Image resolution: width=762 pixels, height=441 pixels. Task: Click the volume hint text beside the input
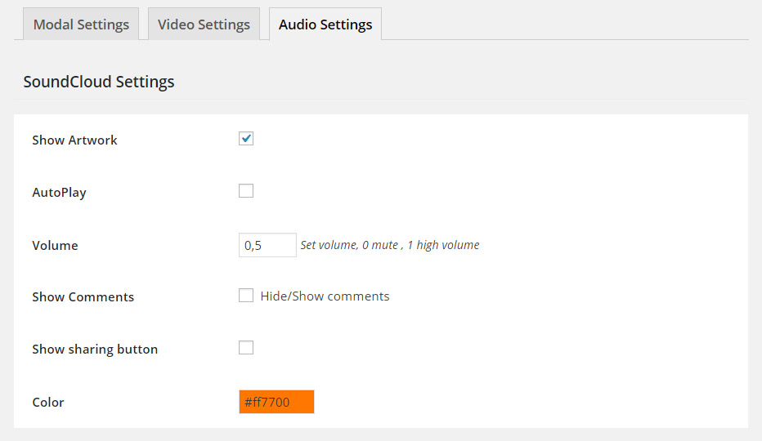pos(389,245)
